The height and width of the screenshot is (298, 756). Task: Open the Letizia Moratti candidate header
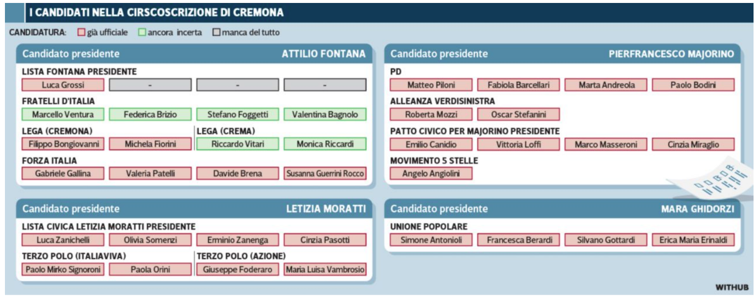point(326,209)
